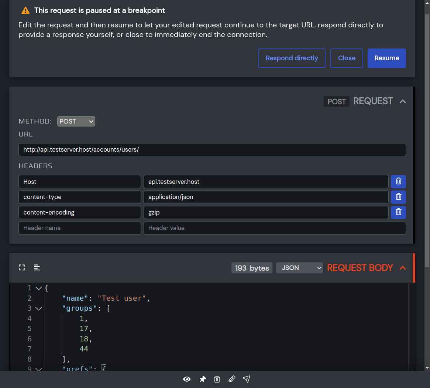
Task: Click the format body as text icon
Action: click(37, 267)
